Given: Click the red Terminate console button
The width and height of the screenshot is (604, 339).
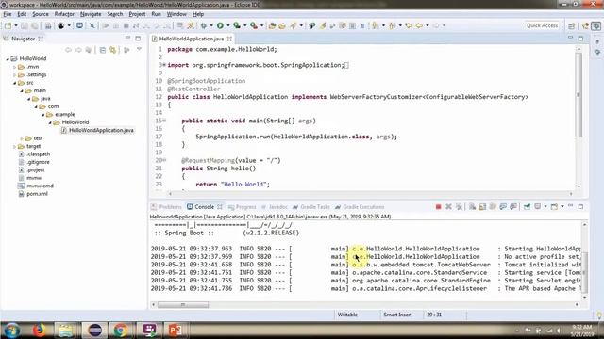Looking at the screenshot, I should (438, 207).
